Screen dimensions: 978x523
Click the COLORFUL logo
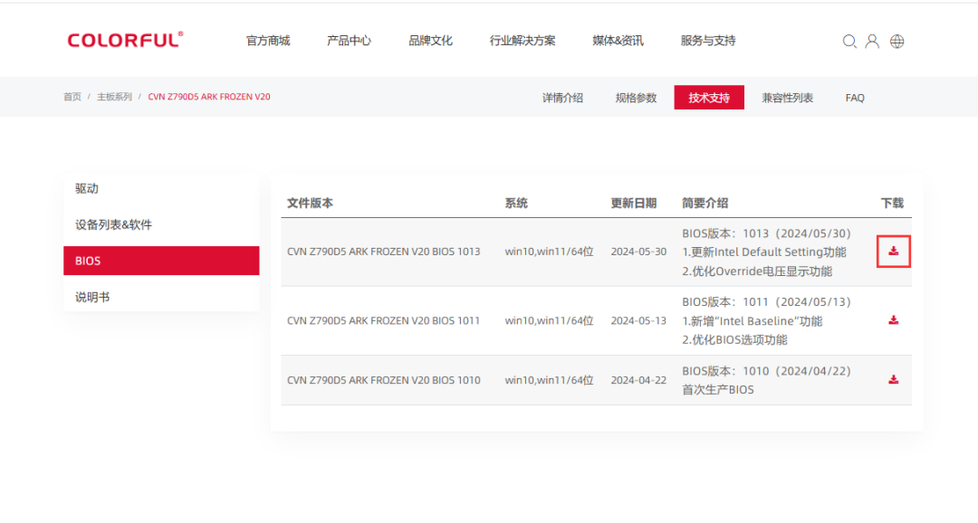point(125,40)
